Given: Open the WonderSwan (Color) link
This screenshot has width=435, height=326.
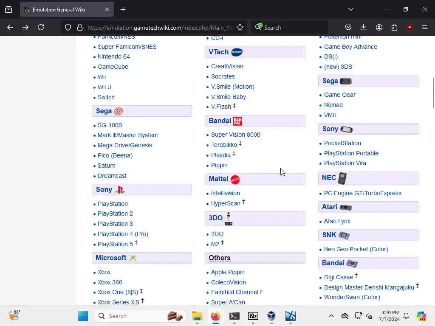Looking at the screenshot, I should pyautogui.click(x=352, y=297).
